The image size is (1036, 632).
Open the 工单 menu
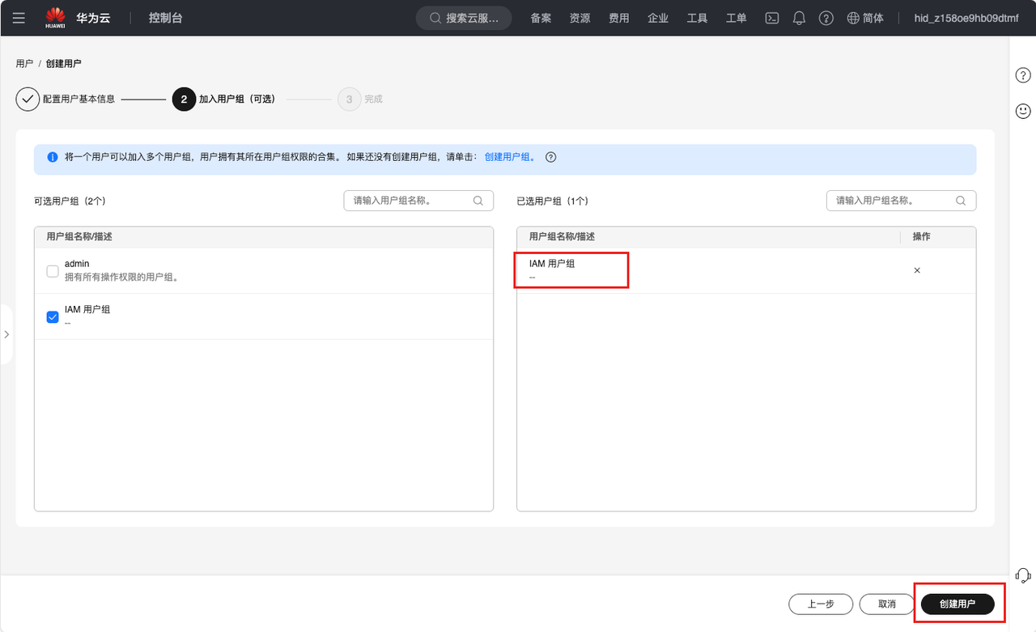pyautogui.click(x=736, y=18)
